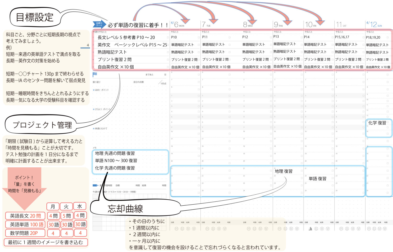Screen dimensions: 393x252
Task: Select Monday's big-grin face icon
Action: coord(176,229)
